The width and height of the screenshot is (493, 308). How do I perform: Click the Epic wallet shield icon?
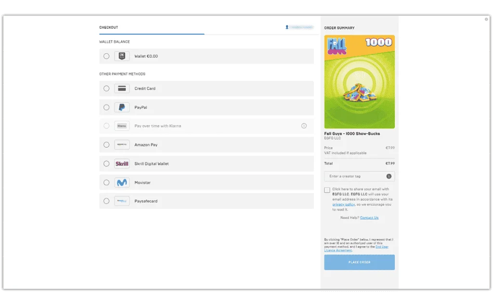pyautogui.click(x=122, y=56)
